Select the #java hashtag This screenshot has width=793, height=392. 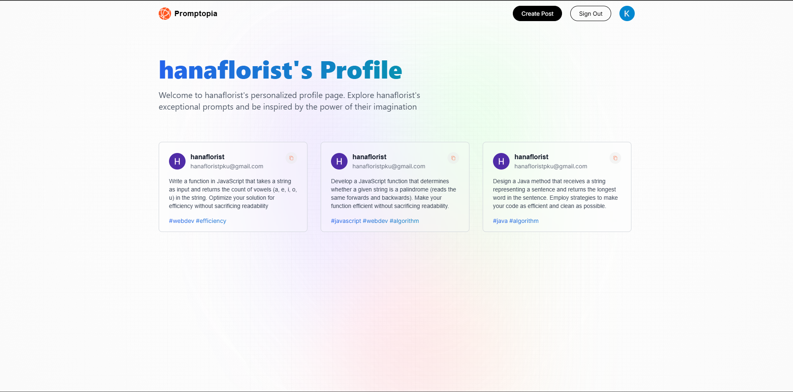(x=500, y=221)
